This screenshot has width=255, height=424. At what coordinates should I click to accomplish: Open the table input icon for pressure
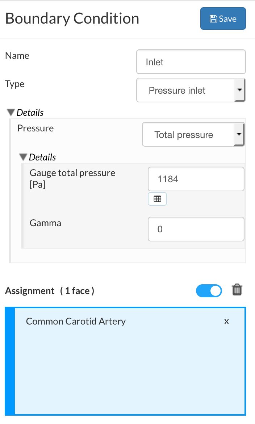157,199
